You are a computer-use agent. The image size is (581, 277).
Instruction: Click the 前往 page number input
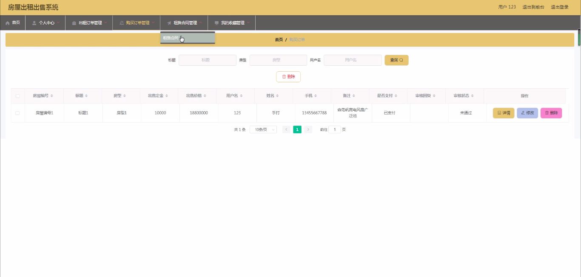point(335,129)
